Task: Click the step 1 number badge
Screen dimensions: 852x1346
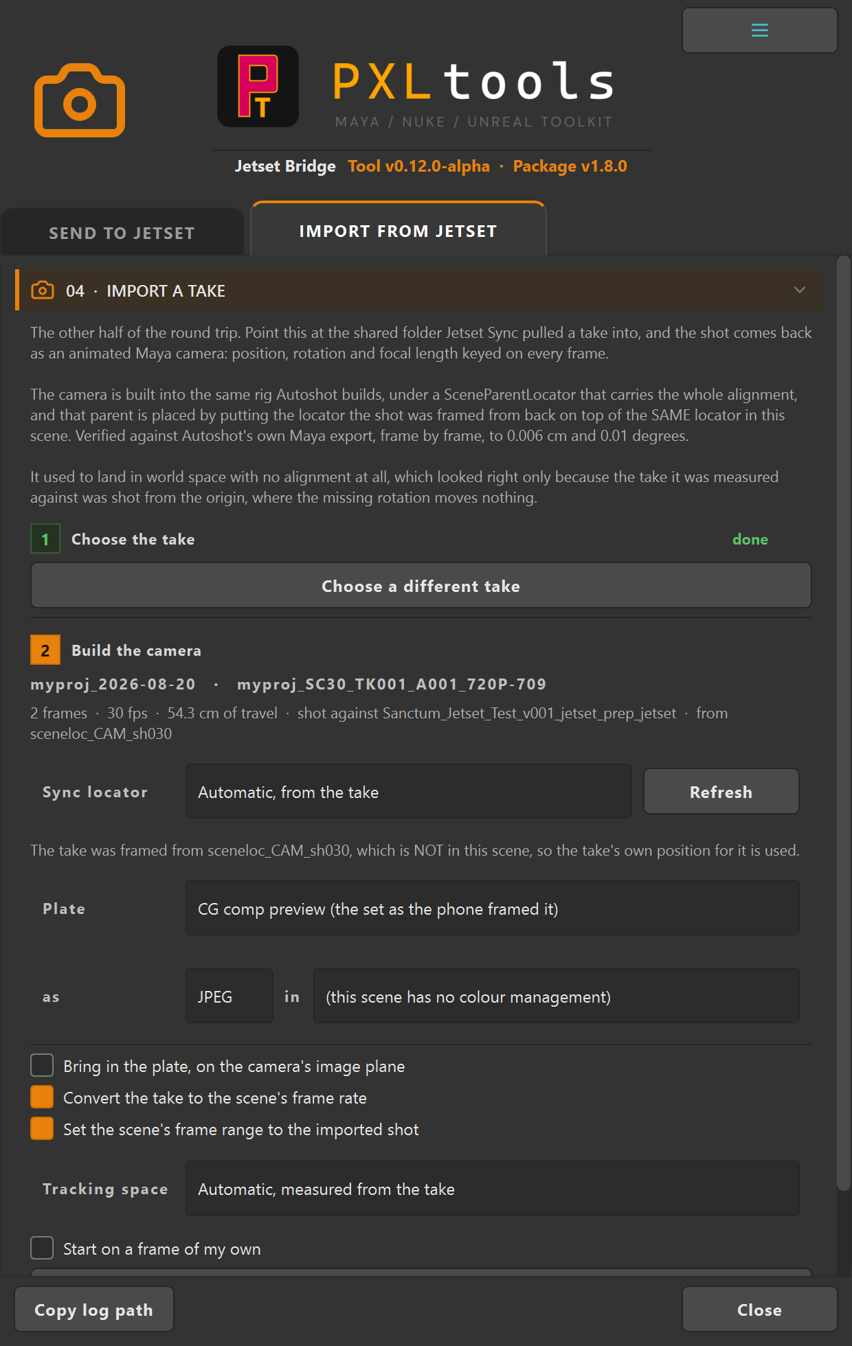Action: click(x=45, y=539)
